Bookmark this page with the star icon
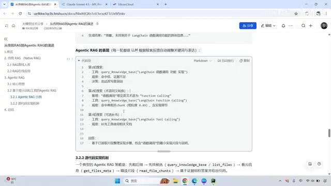 coord(296,13)
